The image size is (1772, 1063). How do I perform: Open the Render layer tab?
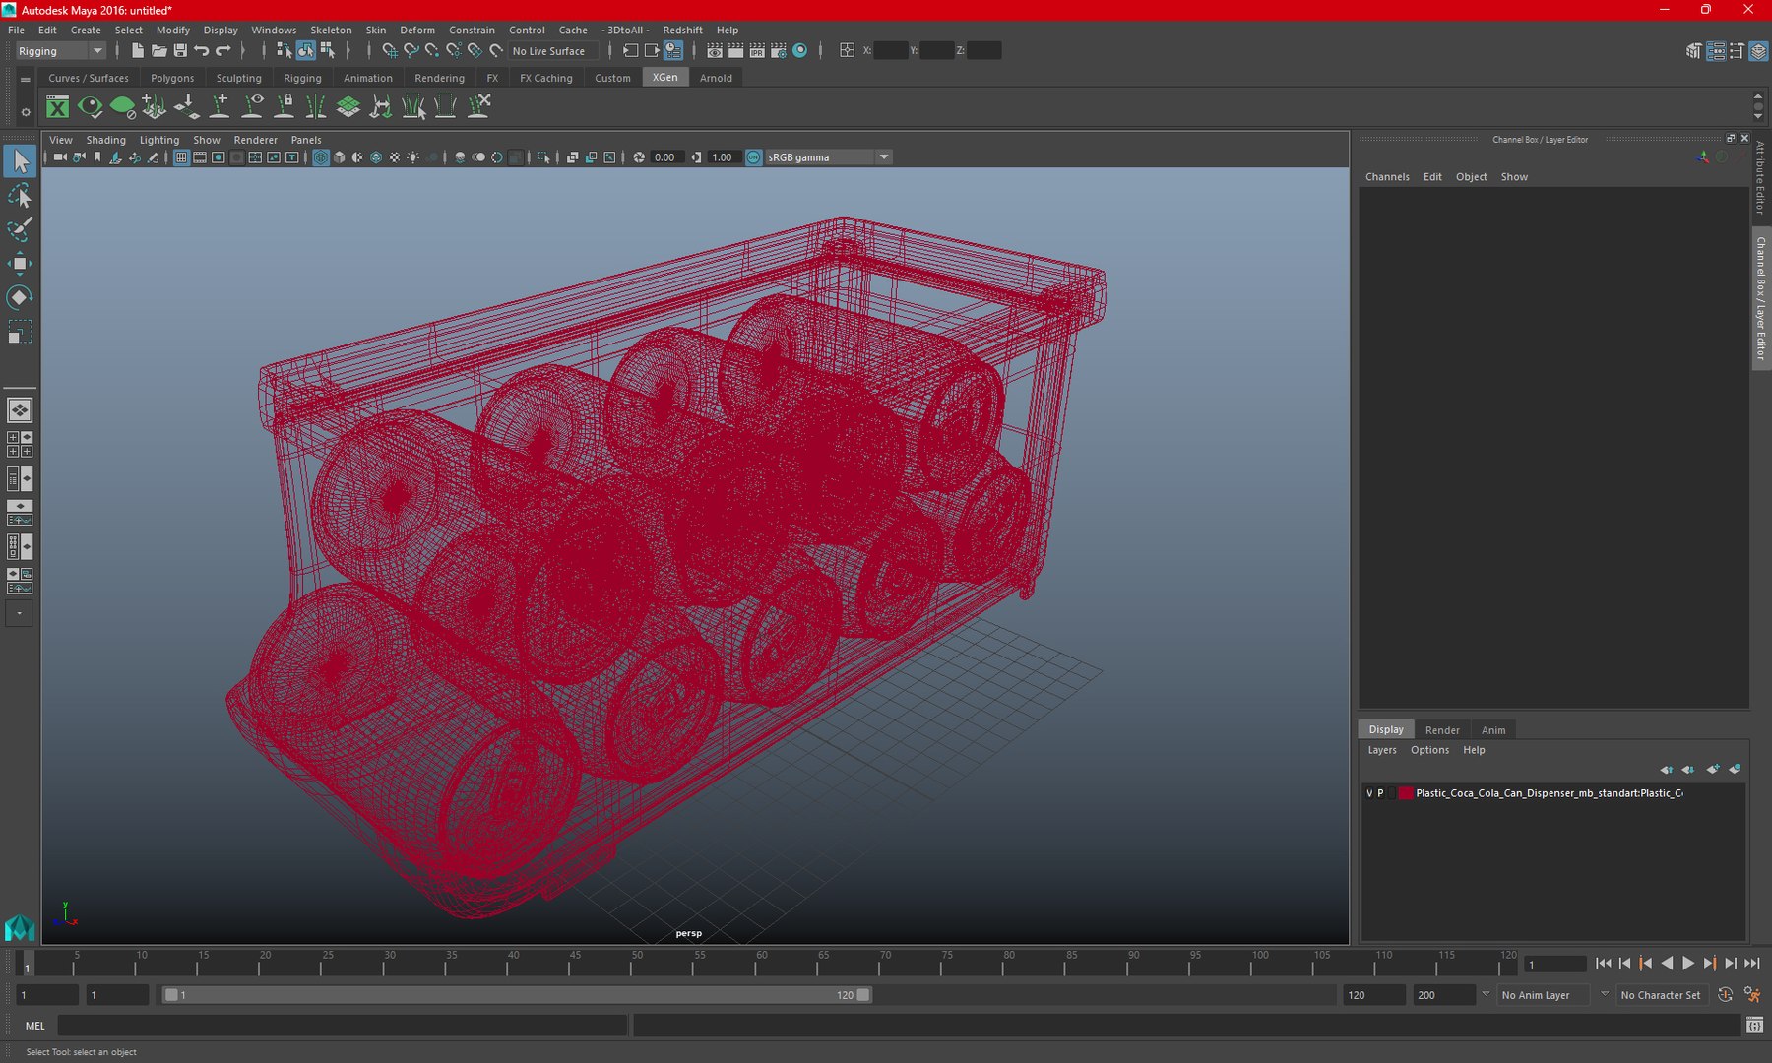pos(1442,730)
